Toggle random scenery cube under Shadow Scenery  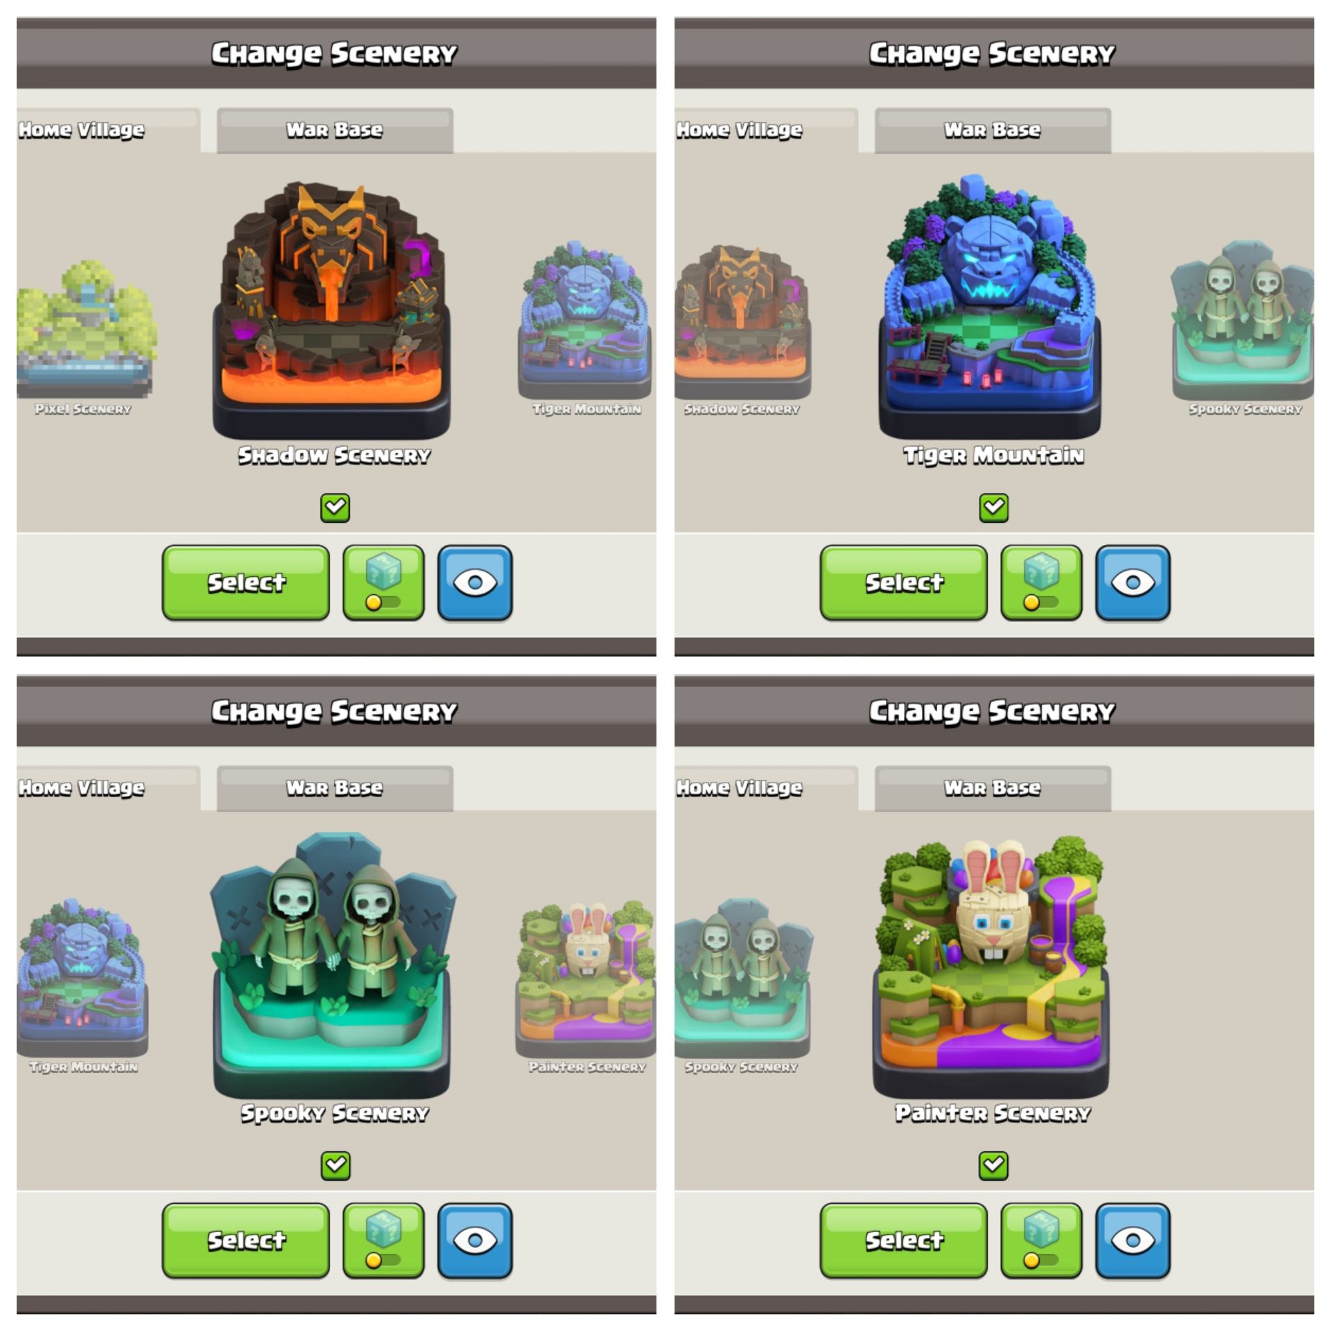point(383,582)
